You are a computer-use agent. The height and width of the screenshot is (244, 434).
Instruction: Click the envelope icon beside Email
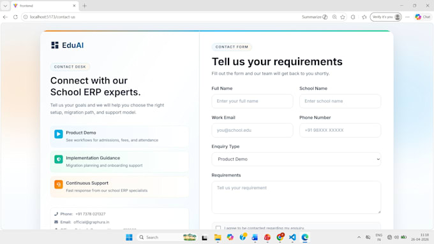coord(56,222)
